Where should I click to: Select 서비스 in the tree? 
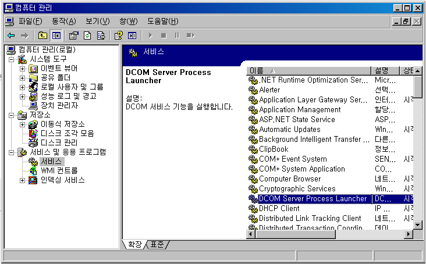(x=52, y=161)
